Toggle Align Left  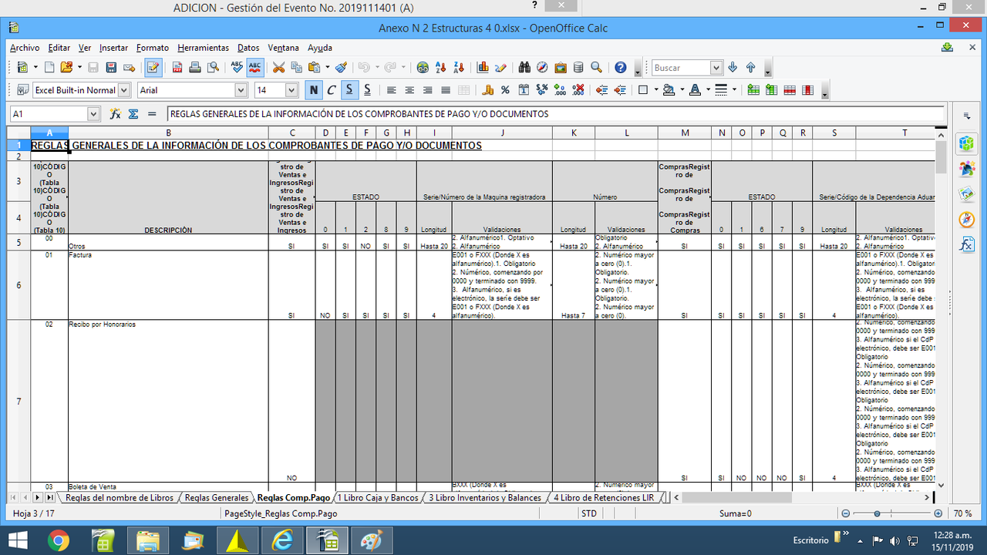392,90
